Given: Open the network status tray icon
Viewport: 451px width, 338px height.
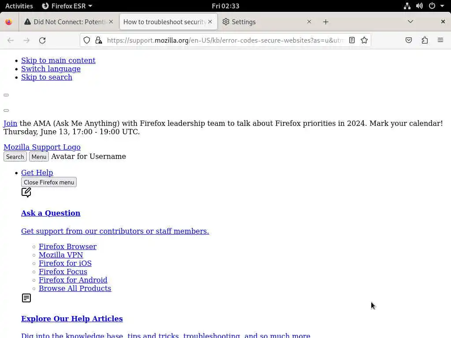Looking at the screenshot, I should [x=407, y=6].
